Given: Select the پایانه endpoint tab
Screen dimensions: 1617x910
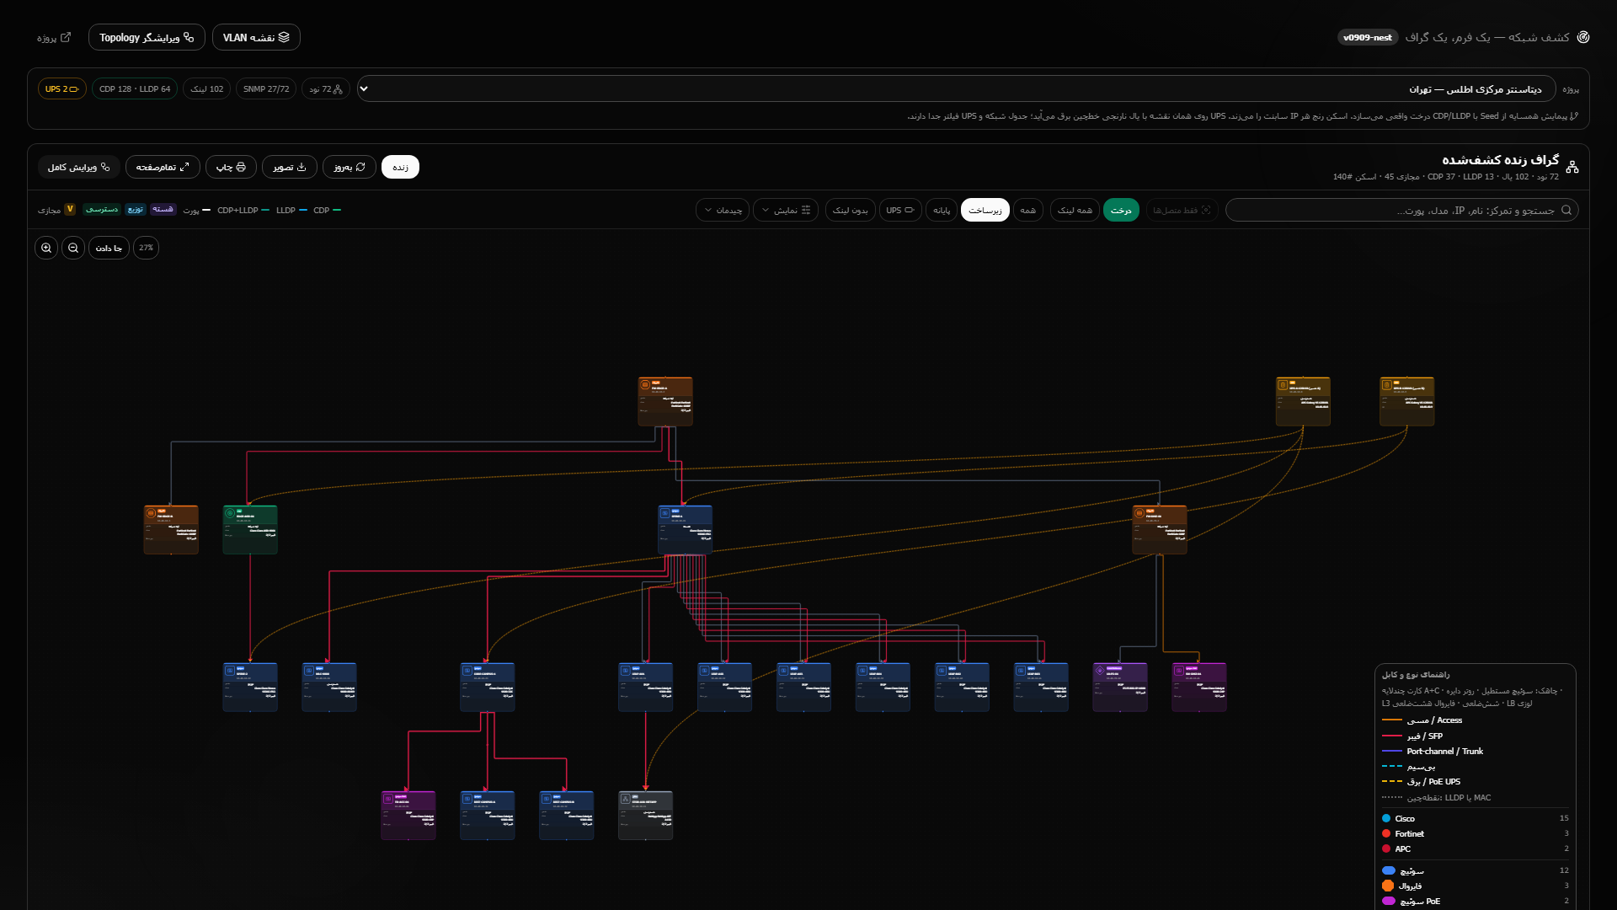Looking at the screenshot, I should coord(942,210).
